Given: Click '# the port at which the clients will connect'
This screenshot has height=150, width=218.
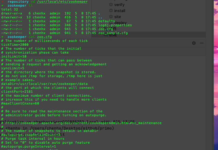Looking at the screenshot, I should [48, 88].
